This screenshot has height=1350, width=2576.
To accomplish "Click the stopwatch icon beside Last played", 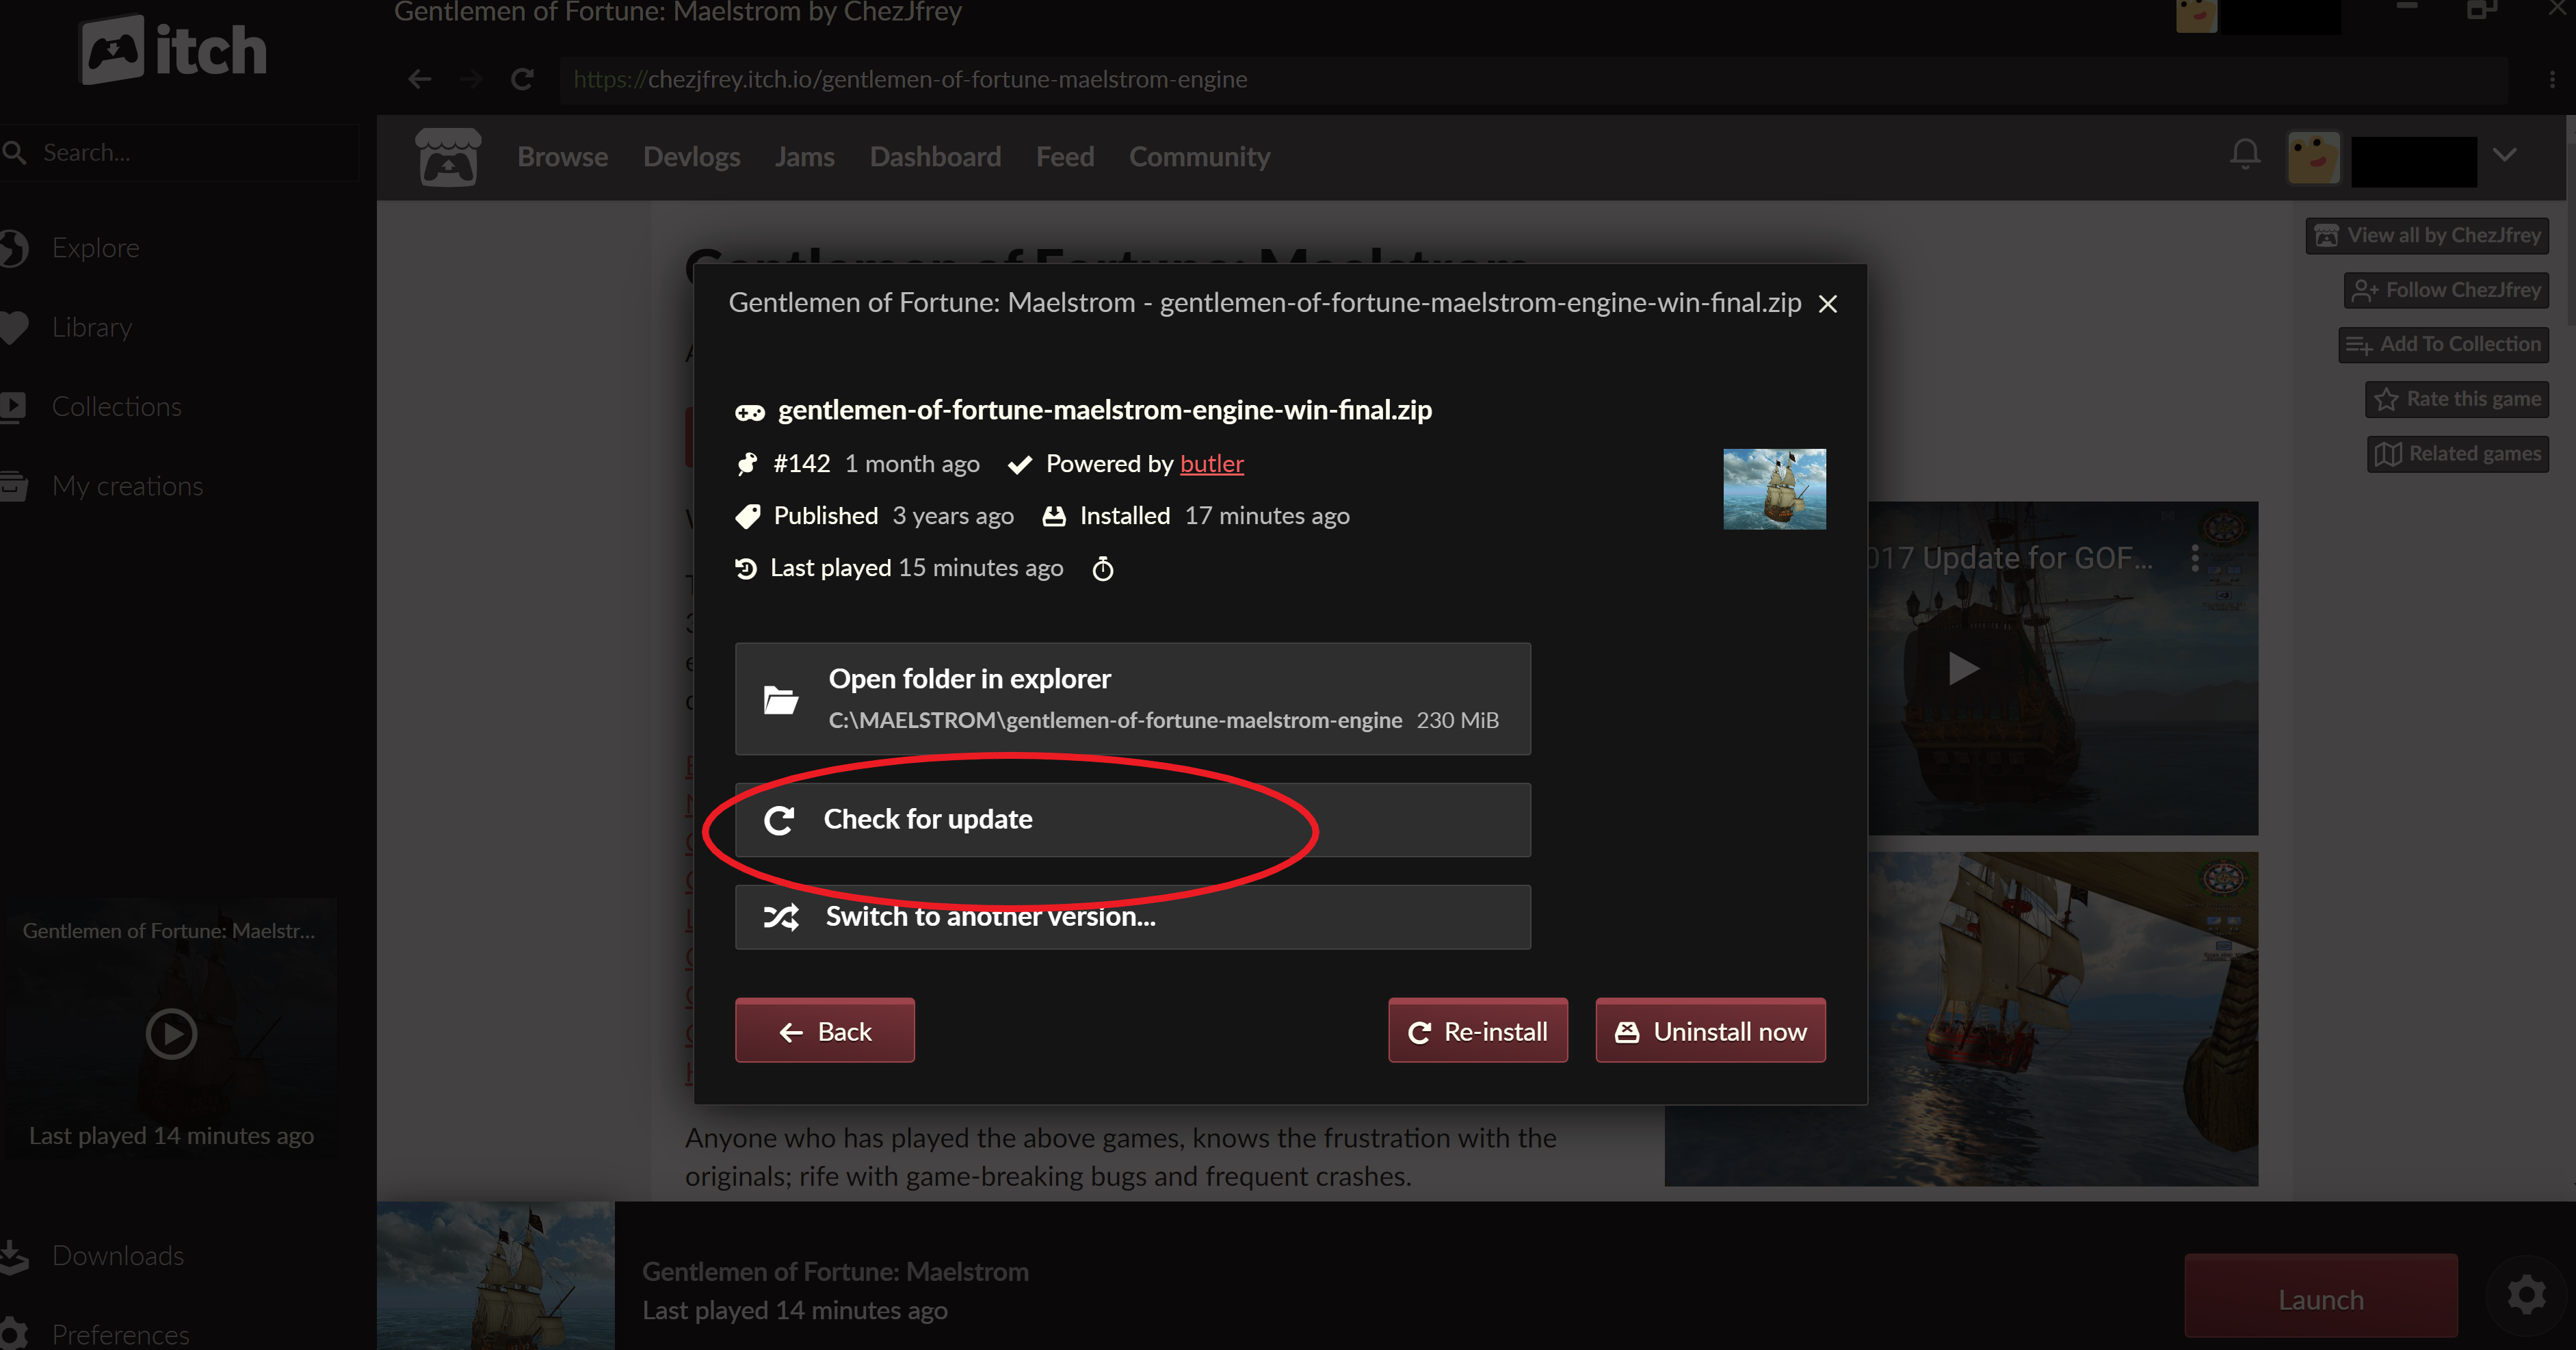I will point(1102,569).
